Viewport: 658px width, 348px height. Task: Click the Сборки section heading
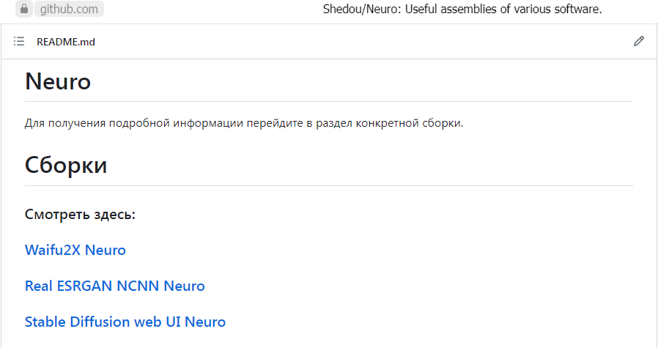66,165
